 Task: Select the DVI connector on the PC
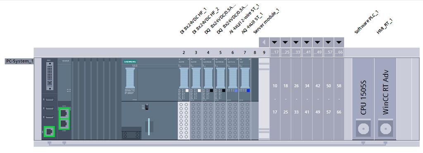click(50, 76)
